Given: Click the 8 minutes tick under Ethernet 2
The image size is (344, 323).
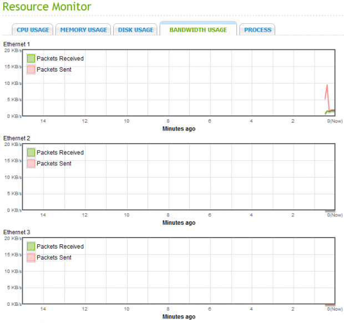Looking at the screenshot, I should [168, 215].
